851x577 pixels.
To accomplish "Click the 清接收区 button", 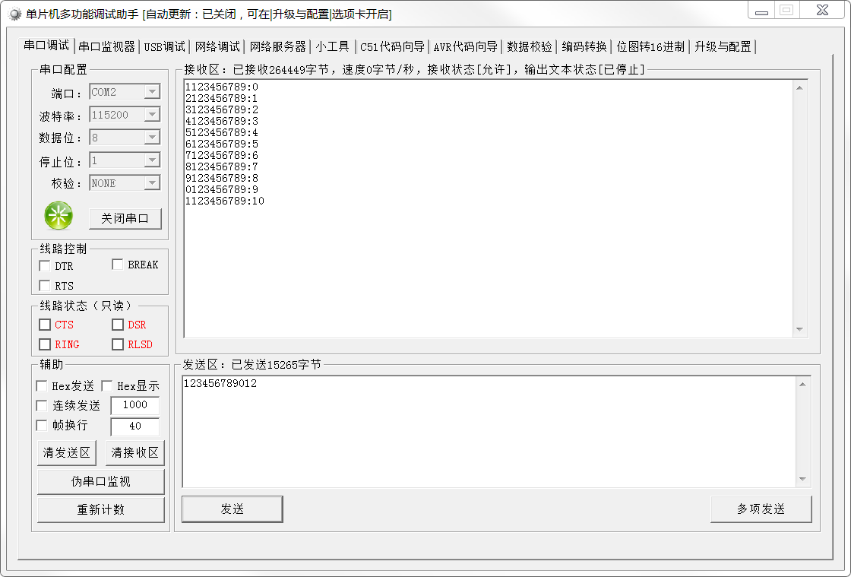I will [x=134, y=452].
